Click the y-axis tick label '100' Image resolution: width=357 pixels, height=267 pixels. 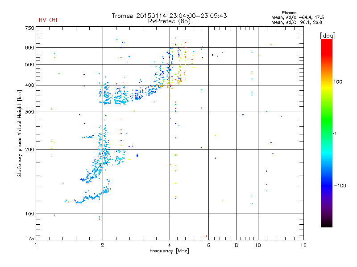(29, 214)
